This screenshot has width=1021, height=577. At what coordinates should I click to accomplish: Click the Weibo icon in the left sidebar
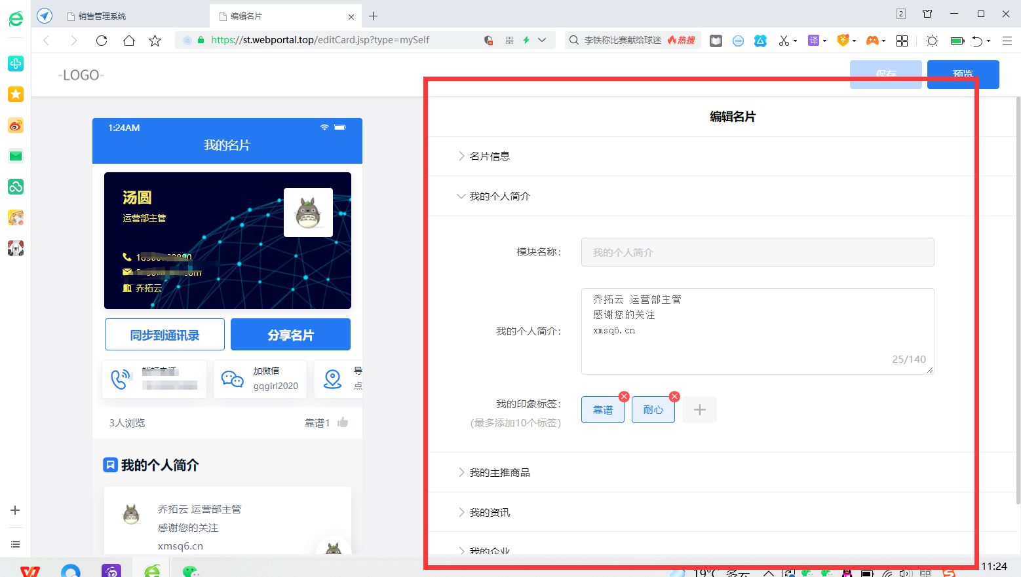click(x=15, y=125)
